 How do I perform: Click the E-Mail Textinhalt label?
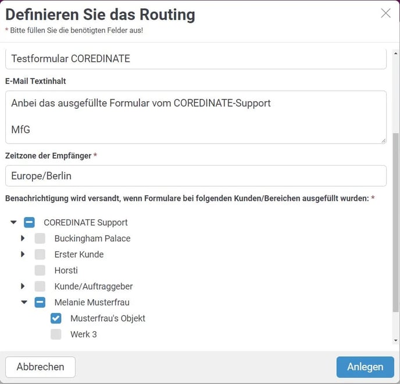click(x=35, y=81)
